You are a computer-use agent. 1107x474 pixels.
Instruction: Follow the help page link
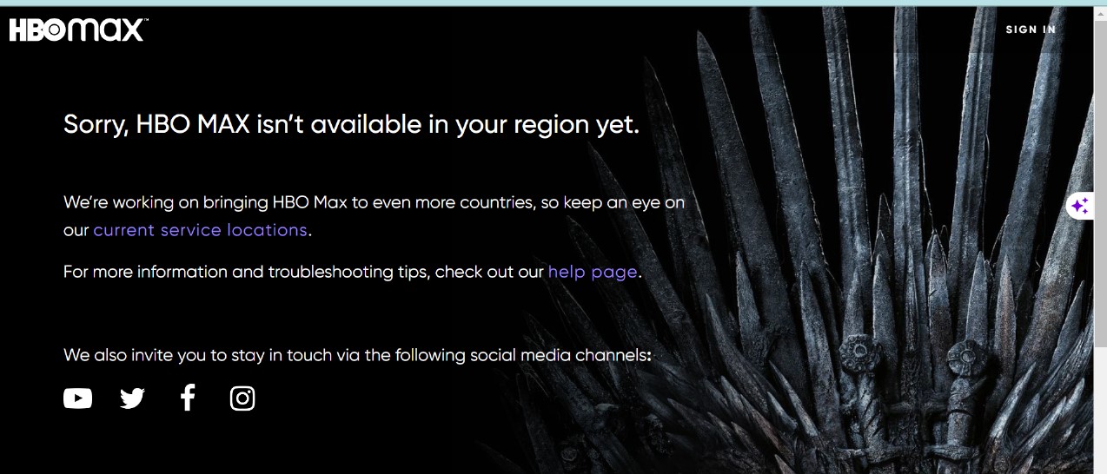click(x=593, y=272)
